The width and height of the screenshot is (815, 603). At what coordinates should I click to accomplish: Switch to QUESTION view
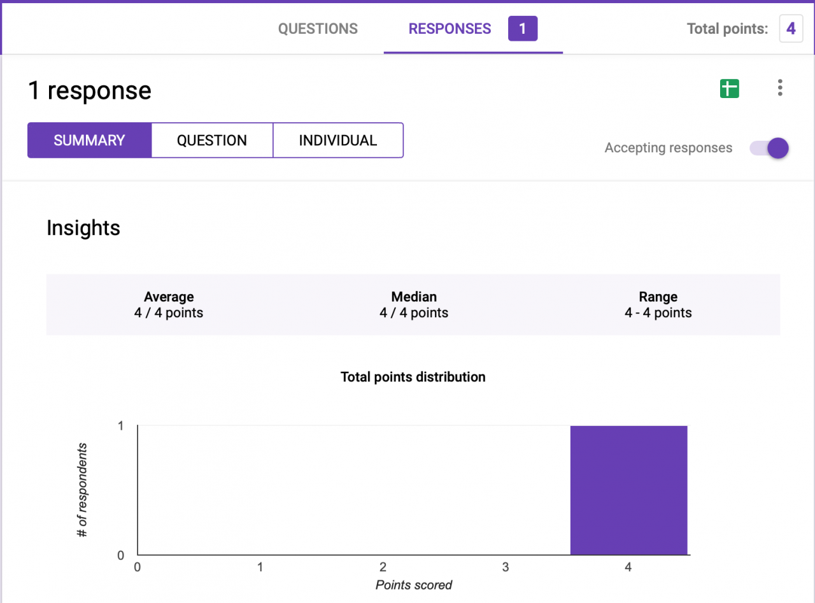pos(212,140)
